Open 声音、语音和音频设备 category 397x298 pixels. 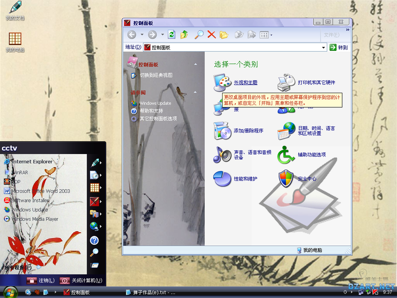[x=252, y=155]
